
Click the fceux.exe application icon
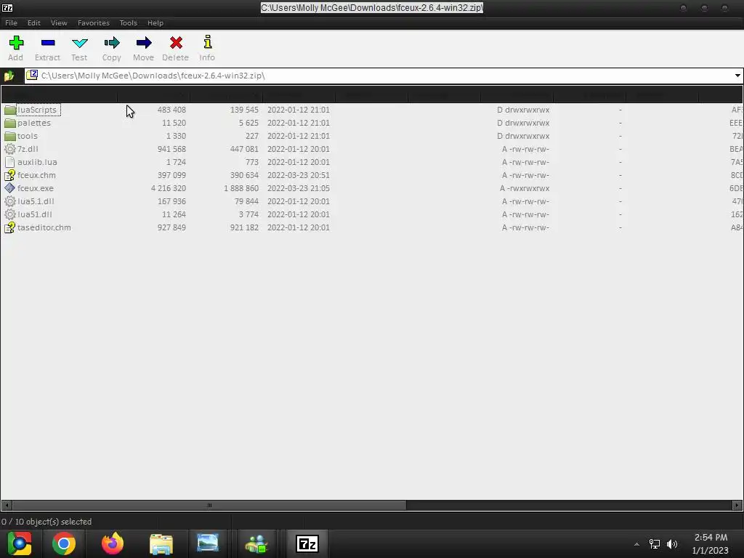(x=10, y=188)
